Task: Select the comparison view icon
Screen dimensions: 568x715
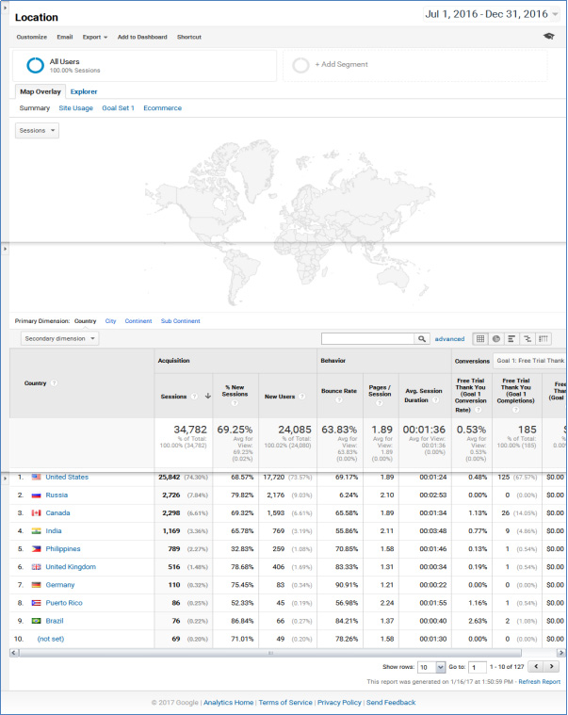Action: click(527, 339)
